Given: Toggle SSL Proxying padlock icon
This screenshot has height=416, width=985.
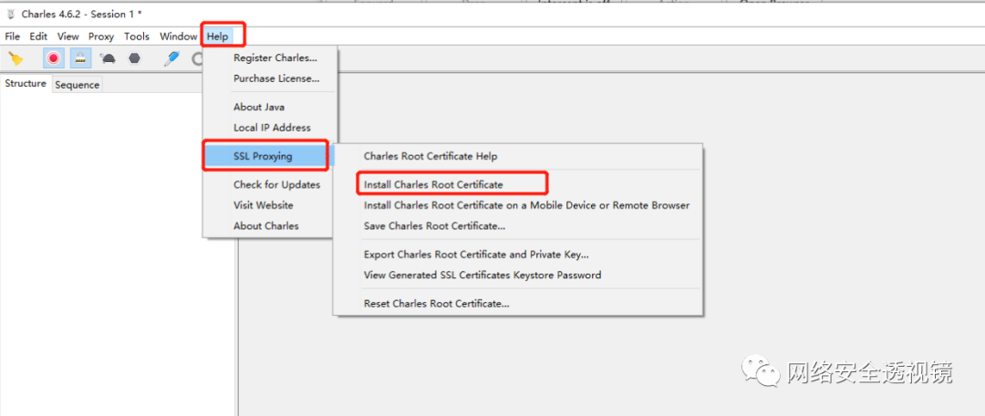Looking at the screenshot, I should (x=80, y=58).
